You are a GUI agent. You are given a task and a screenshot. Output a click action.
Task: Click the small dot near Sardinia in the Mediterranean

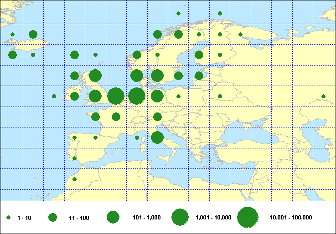pyautogui.click(x=137, y=137)
